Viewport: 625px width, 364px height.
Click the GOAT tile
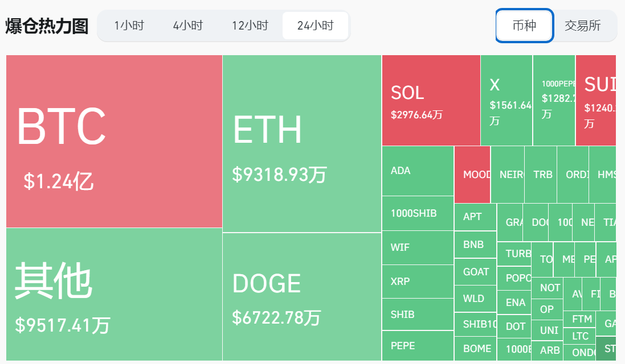coord(475,272)
